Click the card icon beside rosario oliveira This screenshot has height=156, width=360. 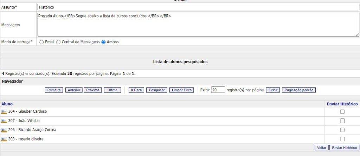point(4,139)
